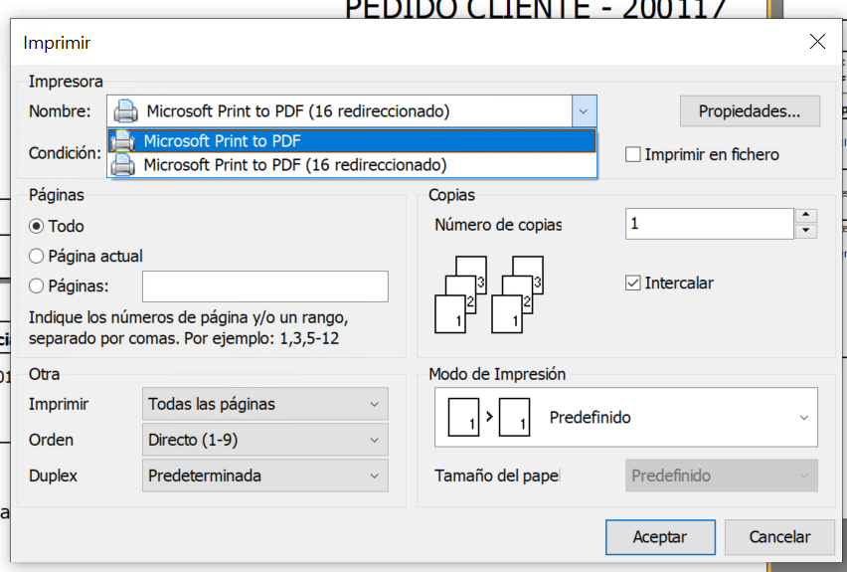The height and width of the screenshot is (572, 847).
Task: Open the Duplex Predeterminada dropdown
Action: click(x=265, y=476)
